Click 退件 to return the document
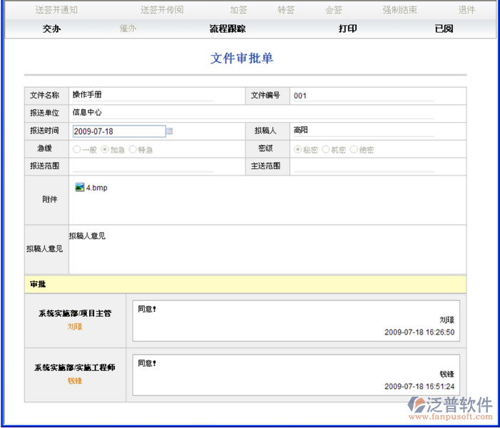This screenshot has height=428, width=500. 466,10
